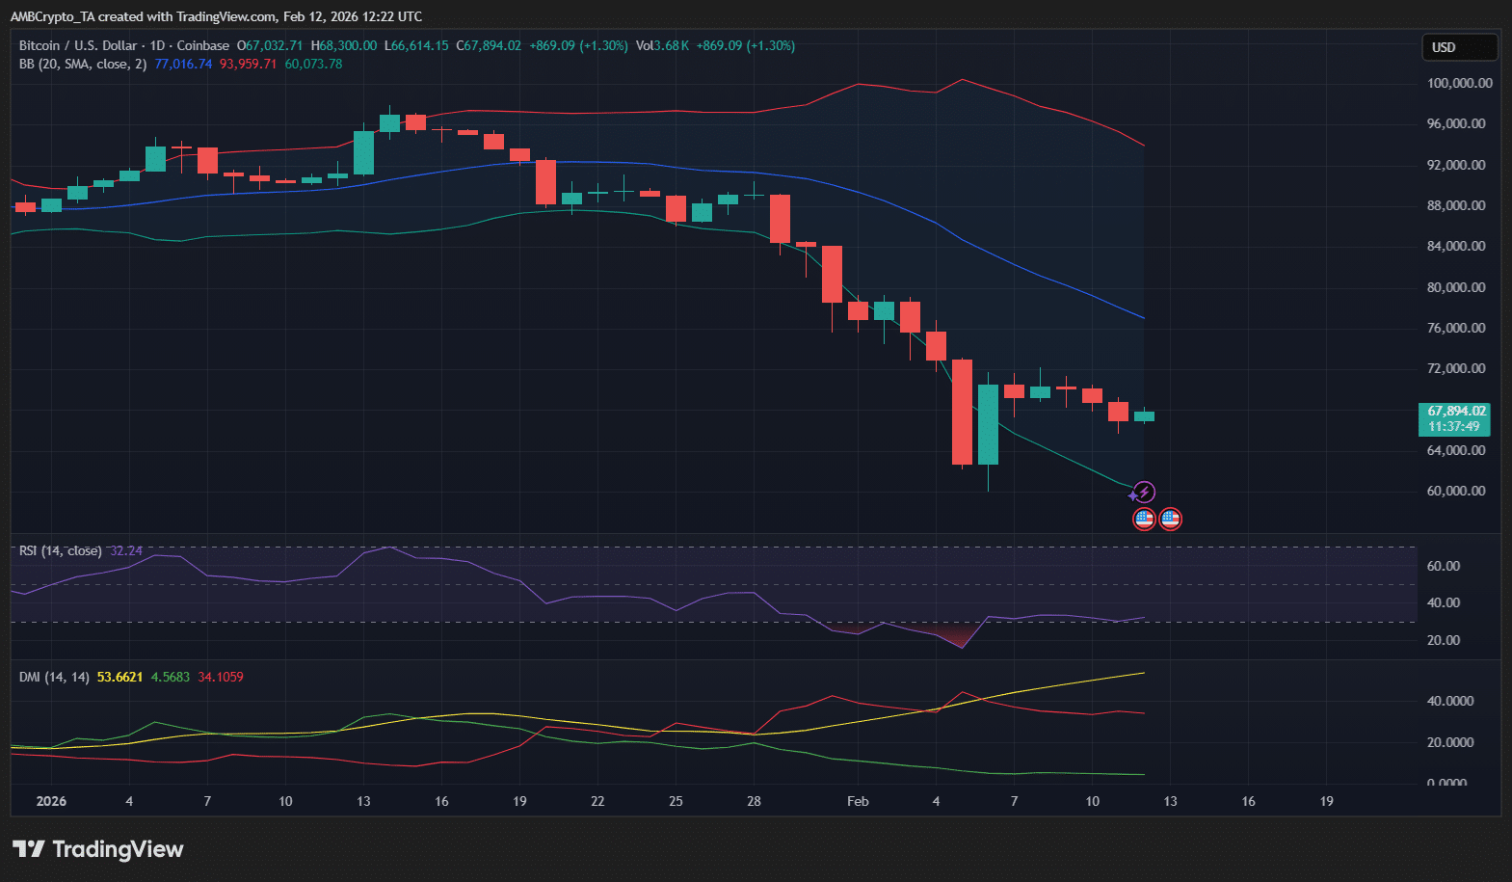Click the large green candle in early February
The image size is (1512, 882).
tap(988, 424)
